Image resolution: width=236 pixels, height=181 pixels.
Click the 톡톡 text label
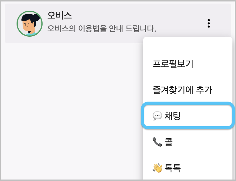(x=173, y=168)
